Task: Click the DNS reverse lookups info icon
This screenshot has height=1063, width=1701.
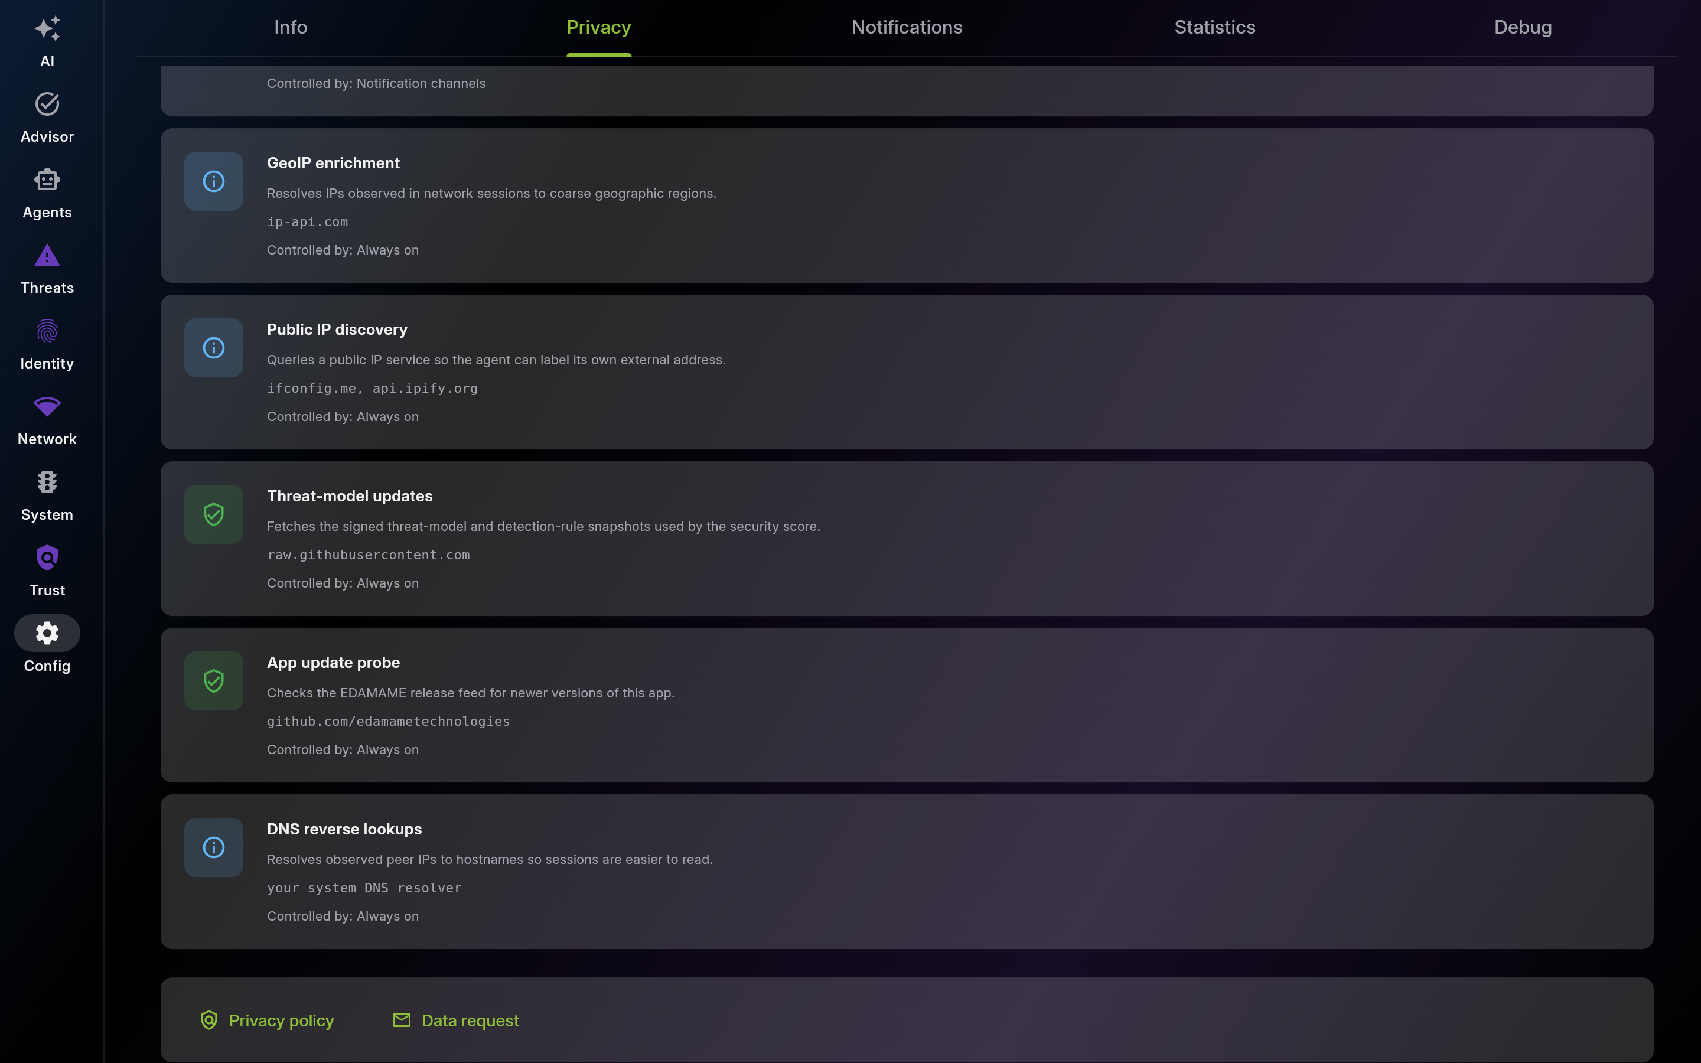Action: (214, 847)
